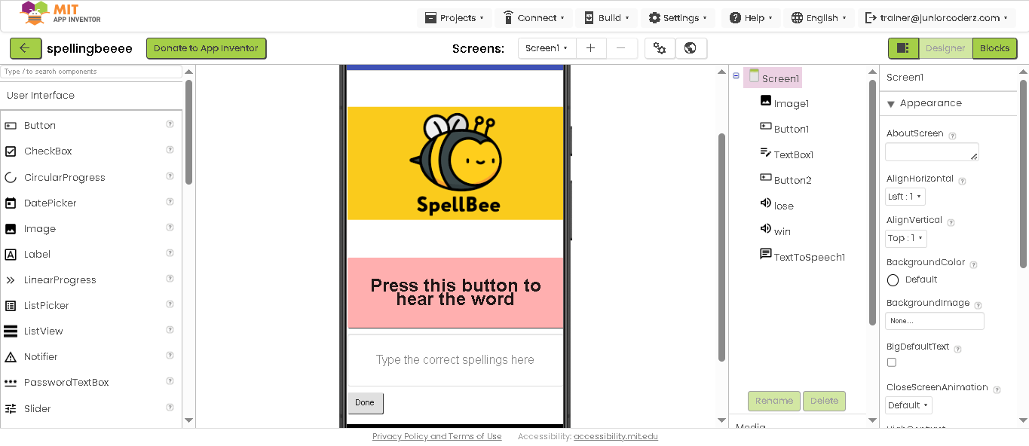Click the green back arrow button
The width and height of the screenshot is (1029, 446).
(26, 48)
